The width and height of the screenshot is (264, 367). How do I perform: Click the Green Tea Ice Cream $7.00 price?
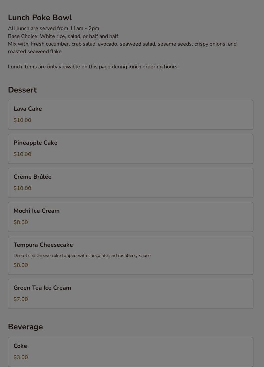20,299
